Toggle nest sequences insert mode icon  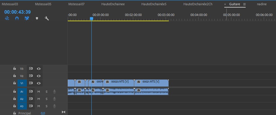point(7,18)
